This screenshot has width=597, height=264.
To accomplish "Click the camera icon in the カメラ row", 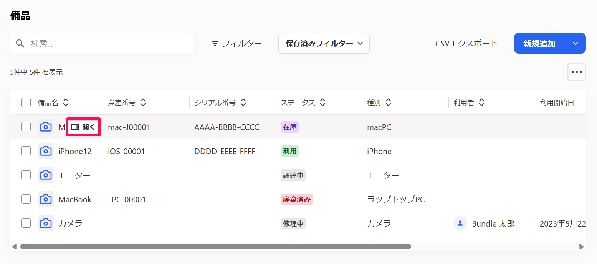I will coord(46,223).
